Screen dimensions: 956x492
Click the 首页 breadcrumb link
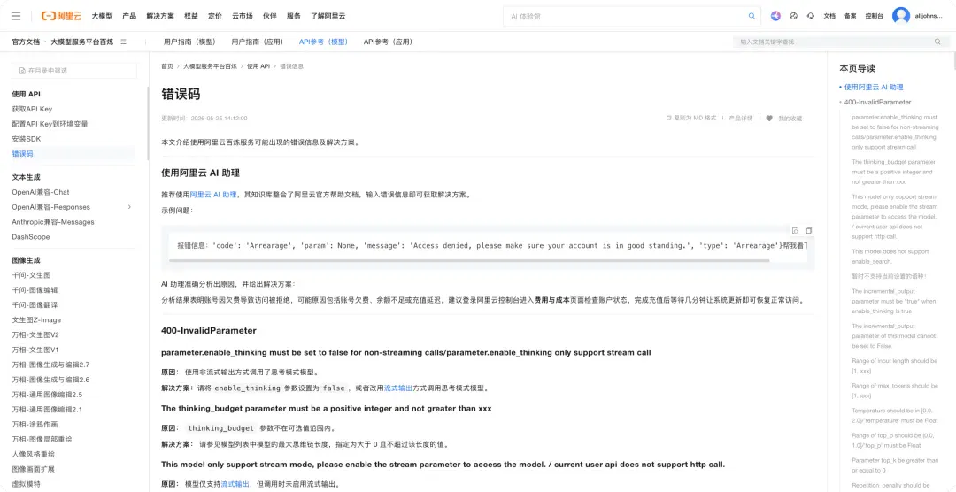coord(166,65)
